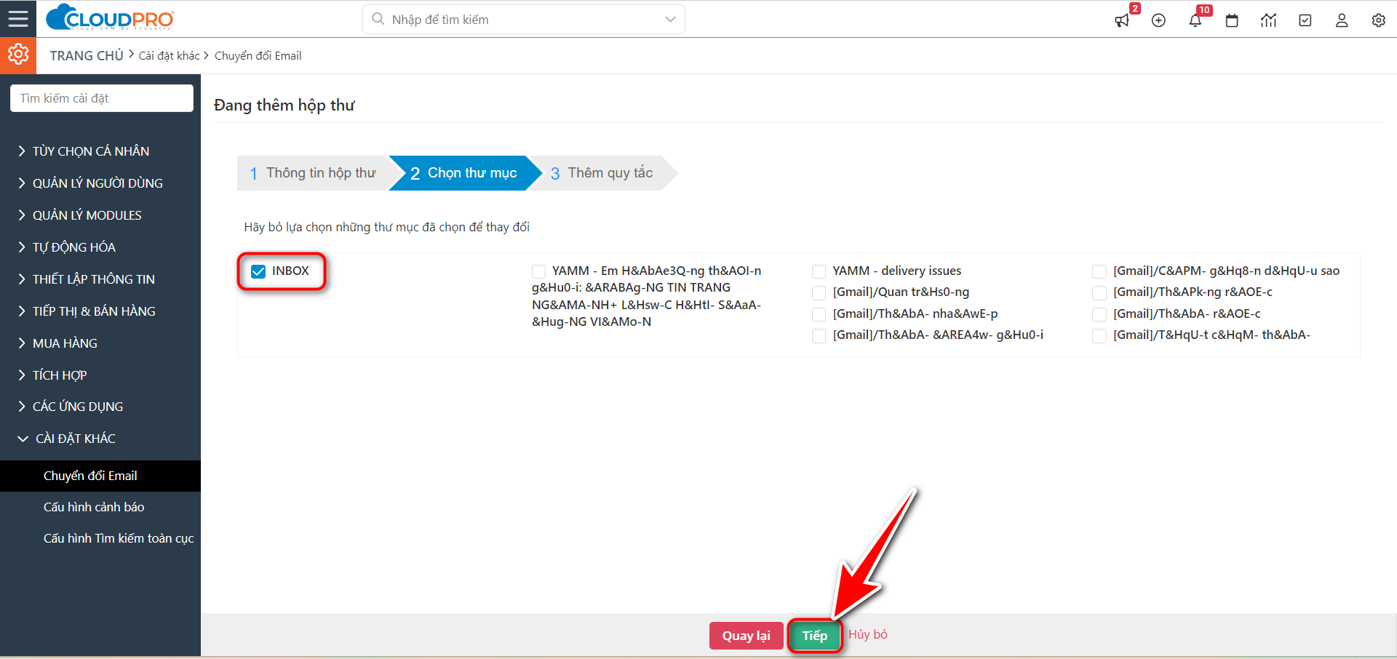Check the [Gmail]/Th&APk-ng r&AOE-c checkbox
The width and height of the screenshot is (1397, 659).
pyautogui.click(x=1099, y=292)
